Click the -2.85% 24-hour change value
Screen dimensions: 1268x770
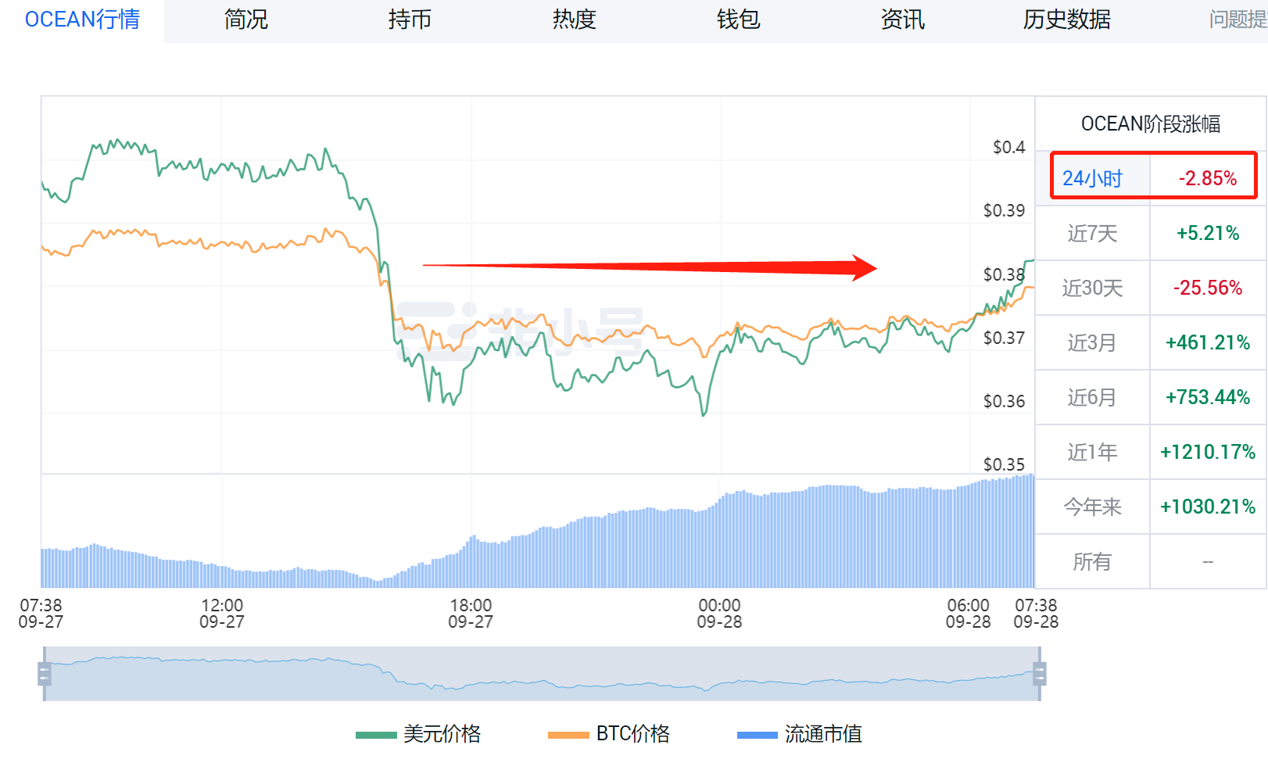1208,178
